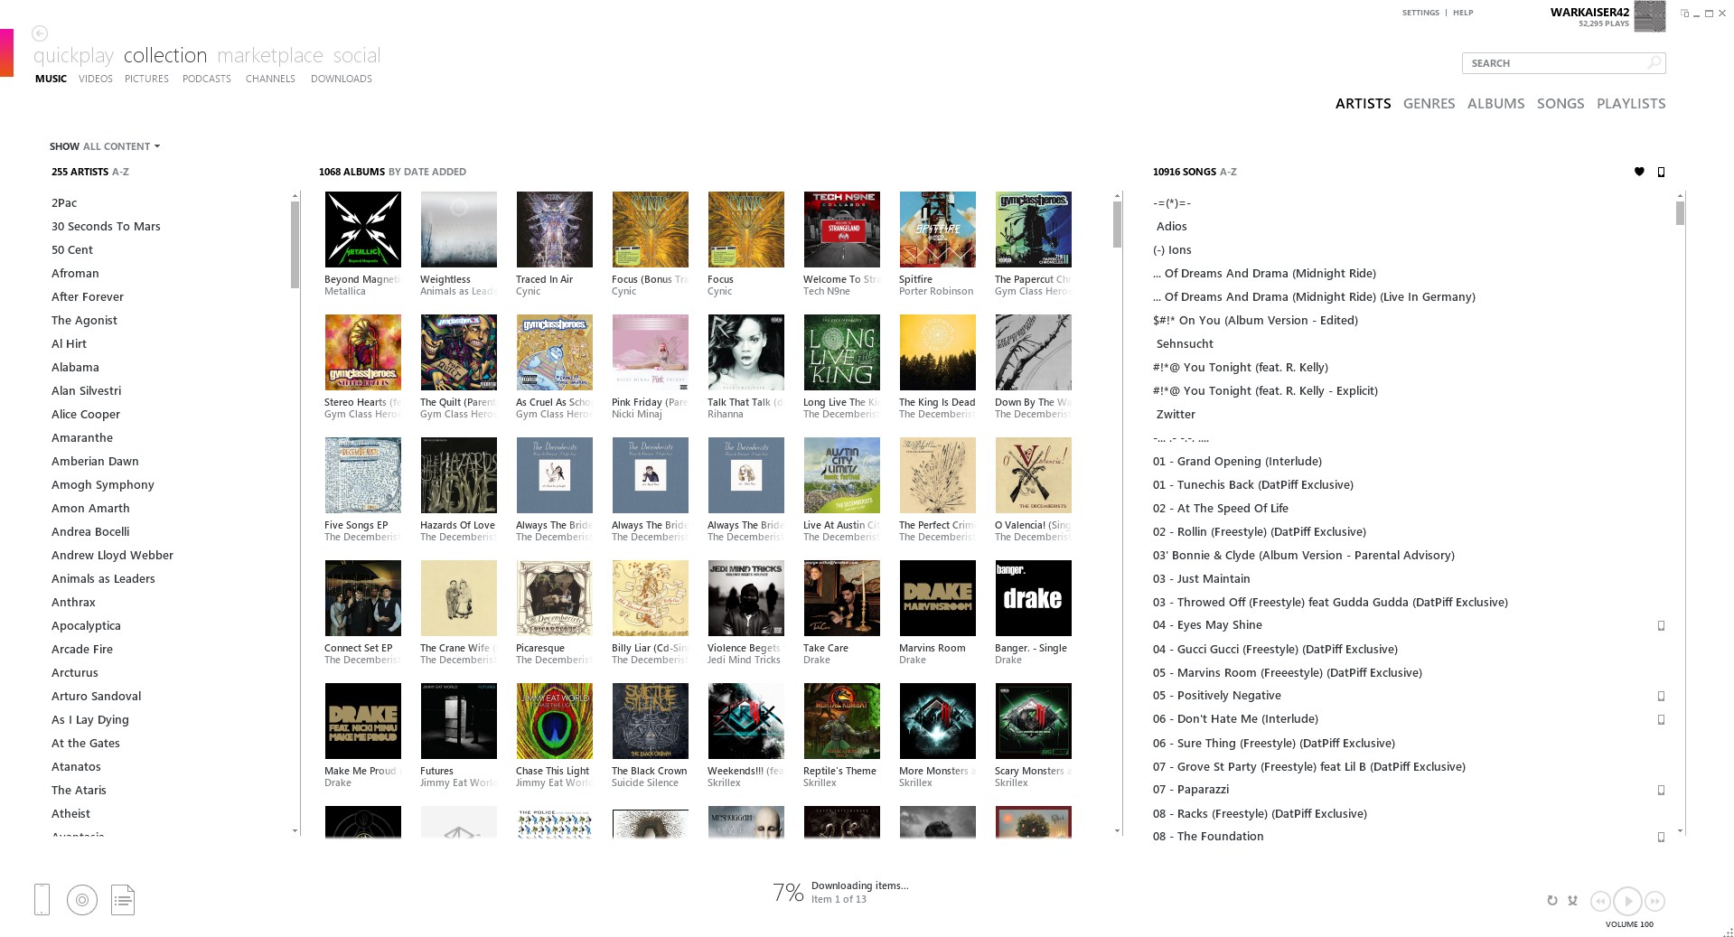1734x937 pixels.
Task: Click the back arrow navigation button
Action: (40, 33)
